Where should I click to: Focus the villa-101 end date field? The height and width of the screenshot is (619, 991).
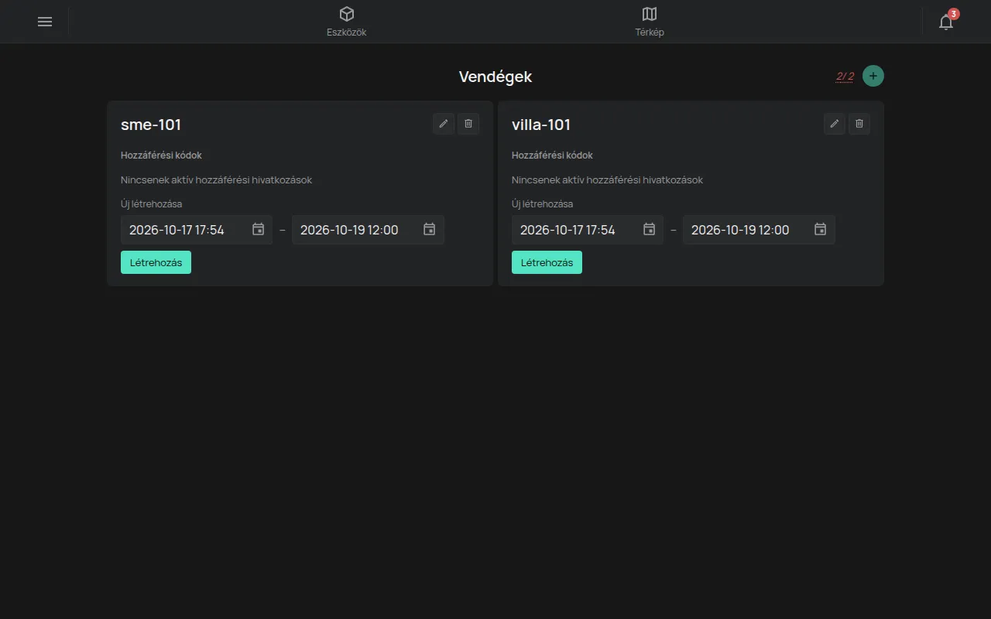759,230
